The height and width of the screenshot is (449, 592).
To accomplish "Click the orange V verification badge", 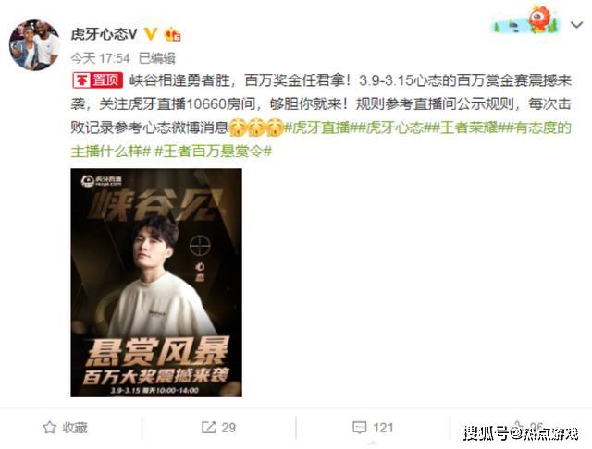I will tap(151, 34).
